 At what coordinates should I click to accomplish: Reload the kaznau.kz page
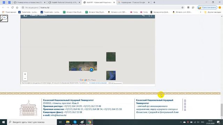(13, 8)
